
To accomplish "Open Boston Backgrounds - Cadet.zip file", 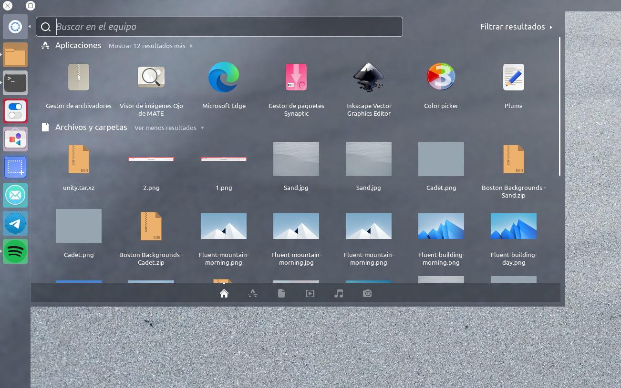I will click(x=151, y=226).
